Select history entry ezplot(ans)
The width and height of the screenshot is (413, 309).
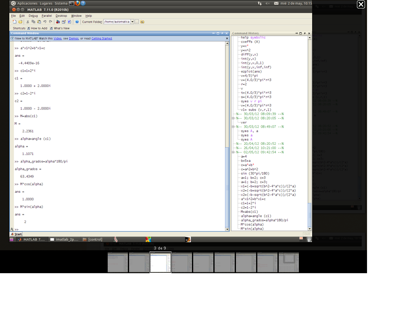(251, 72)
